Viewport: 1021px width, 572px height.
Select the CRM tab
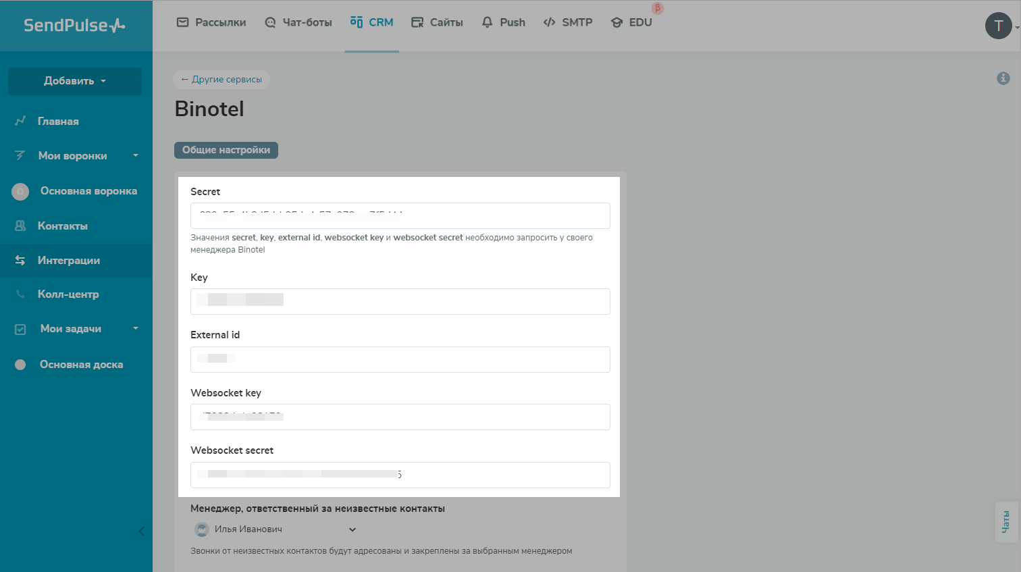coord(372,22)
